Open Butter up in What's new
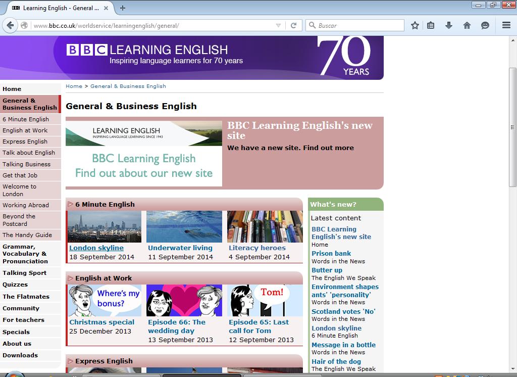This screenshot has height=377, width=517. coord(327,270)
